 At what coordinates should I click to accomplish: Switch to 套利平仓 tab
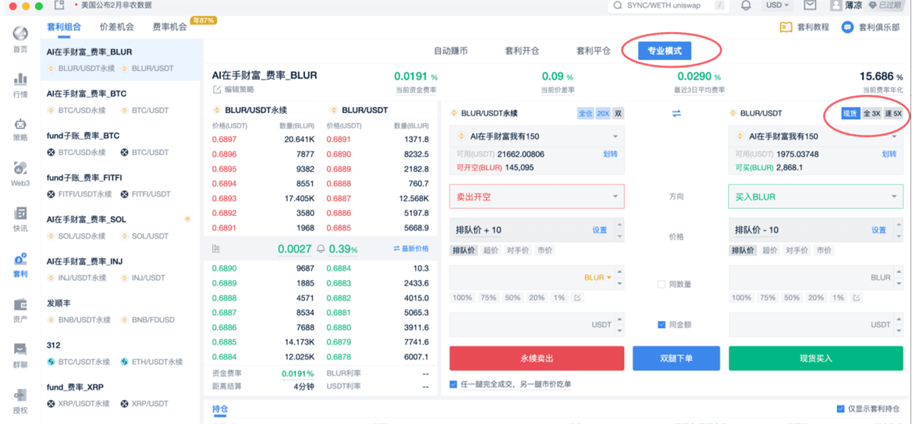click(x=593, y=51)
